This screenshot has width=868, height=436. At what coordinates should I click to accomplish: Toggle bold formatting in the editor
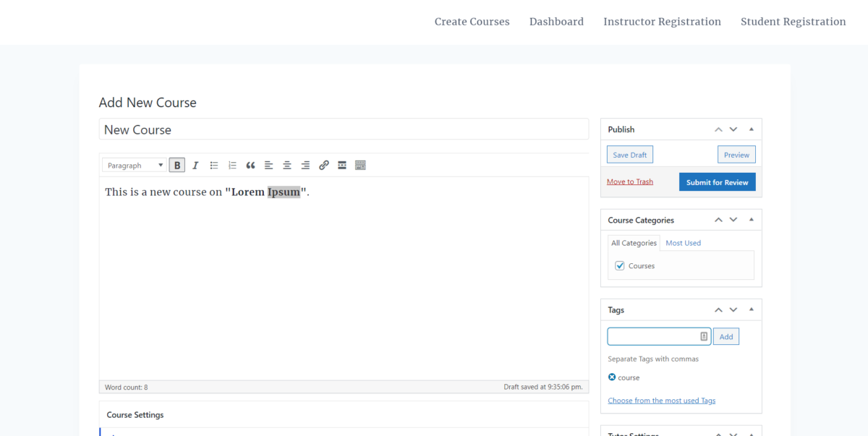176,165
